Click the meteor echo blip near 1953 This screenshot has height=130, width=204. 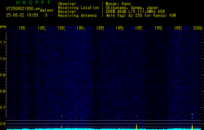point(62,116)
